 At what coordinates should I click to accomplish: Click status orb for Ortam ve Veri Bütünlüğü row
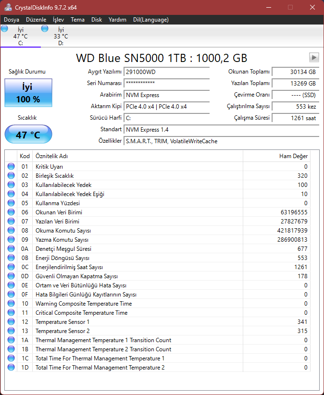[11, 285]
